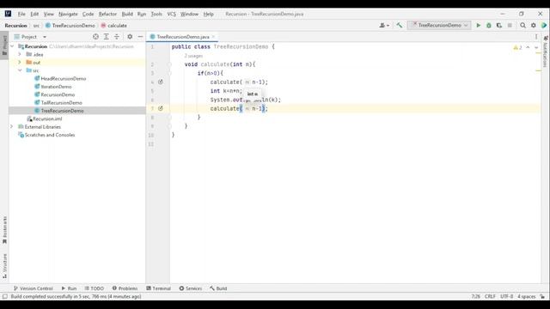Open the View menu

(x=48, y=14)
